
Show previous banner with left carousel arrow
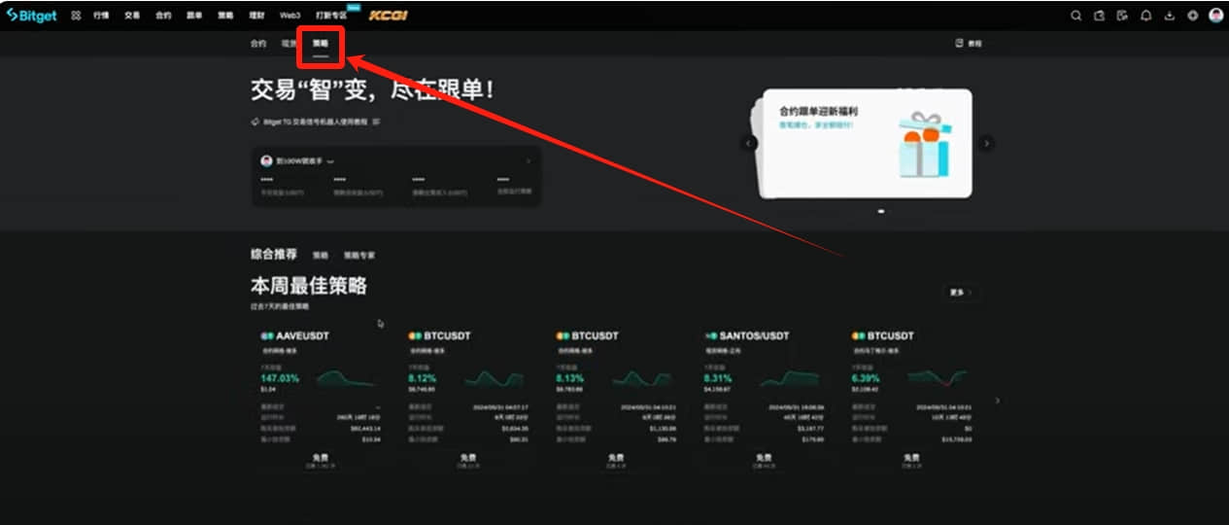pos(749,143)
